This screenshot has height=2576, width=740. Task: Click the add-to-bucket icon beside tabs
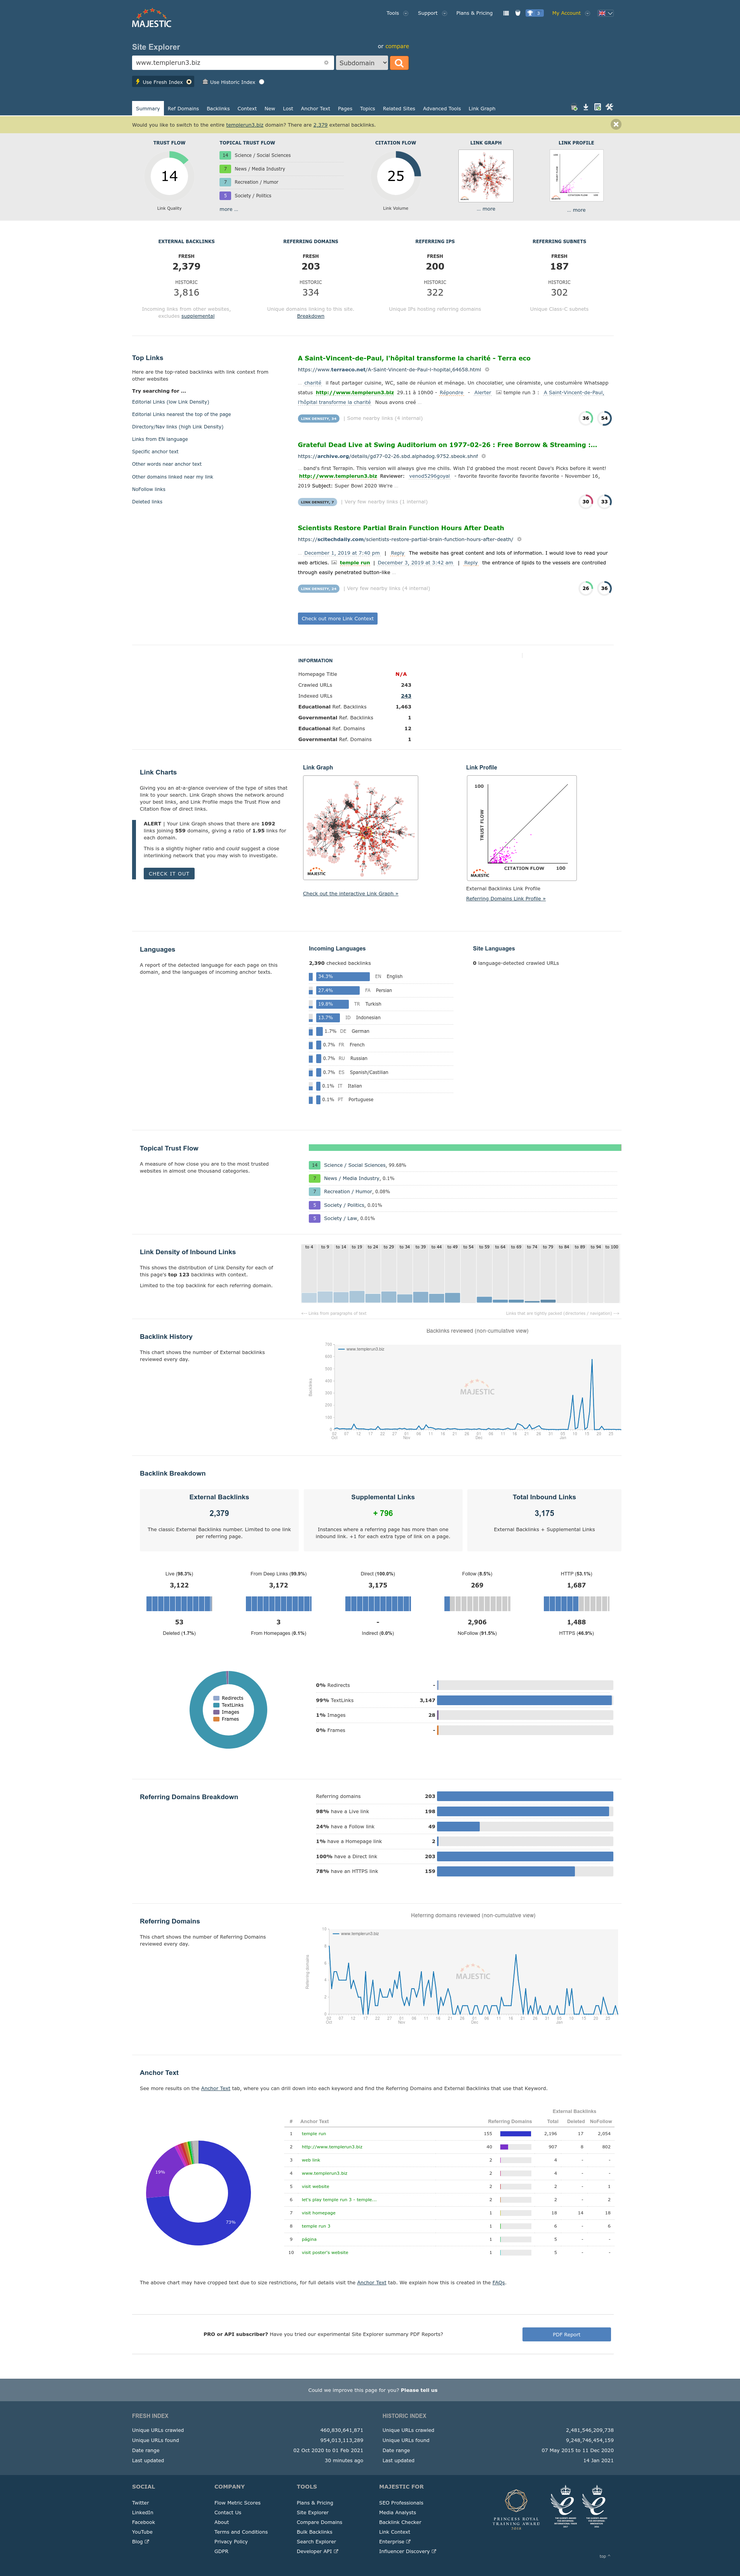coord(574,107)
